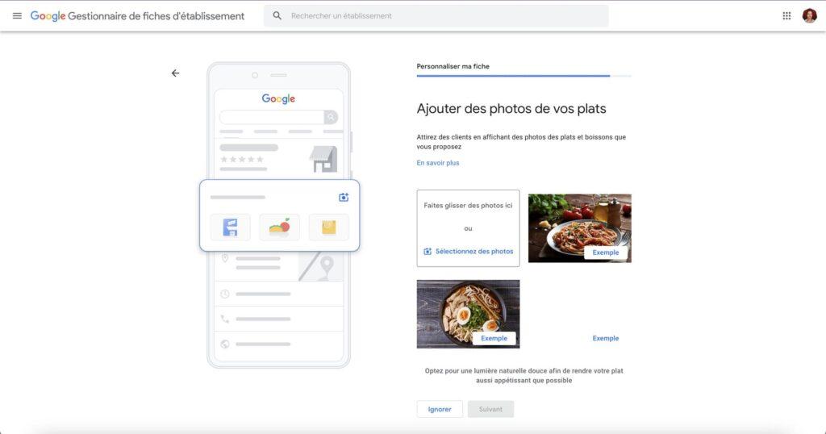Click the Suivant button
826x434 pixels.
tap(490, 409)
